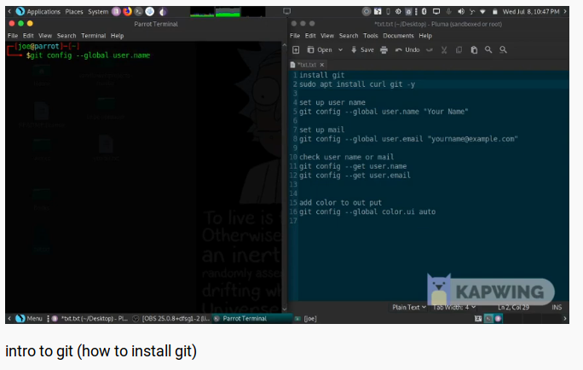Click the Open button in Pluma toolbar

pos(320,49)
